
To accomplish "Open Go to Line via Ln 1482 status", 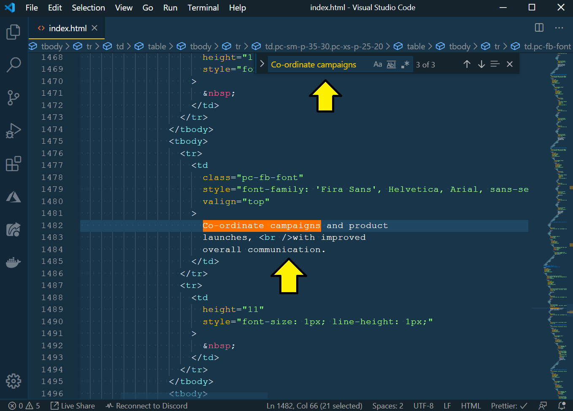I will point(314,406).
